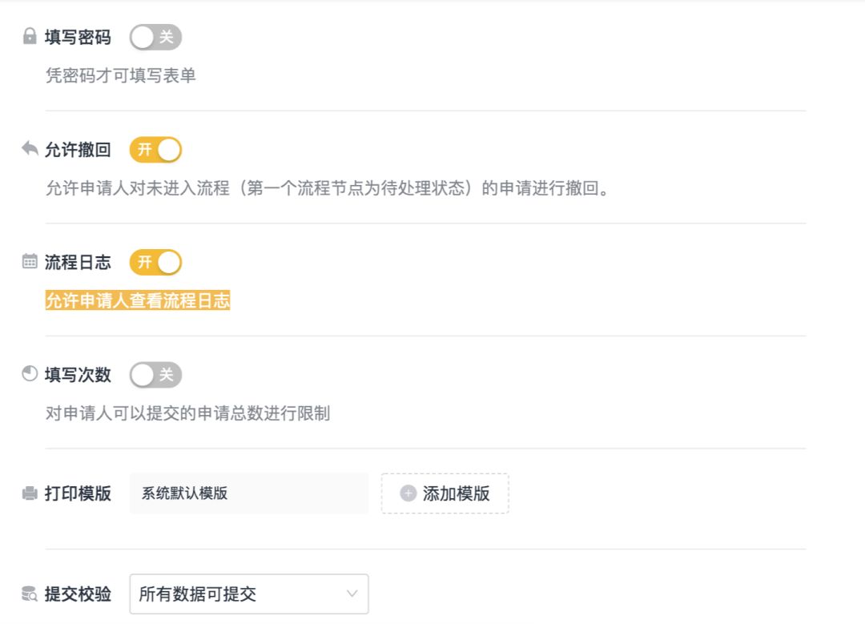The width and height of the screenshot is (865, 624).
Task: Click the undo arrow icon beside 允许撤回
Action: pyautogui.click(x=30, y=149)
